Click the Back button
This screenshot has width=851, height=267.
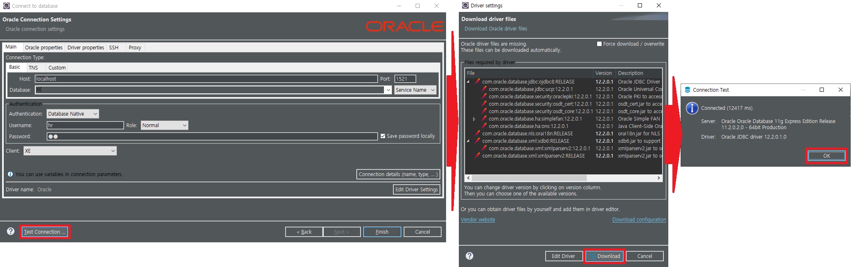click(x=304, y=232)
